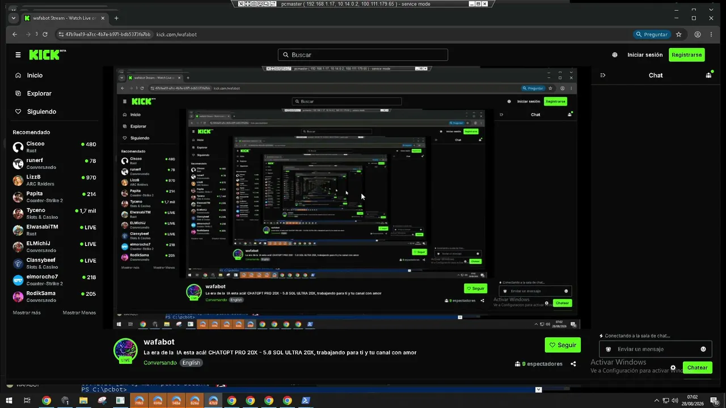Click the English language tag
The width and height of the screenshot is (726, 408).
click(x=191, y=363)
